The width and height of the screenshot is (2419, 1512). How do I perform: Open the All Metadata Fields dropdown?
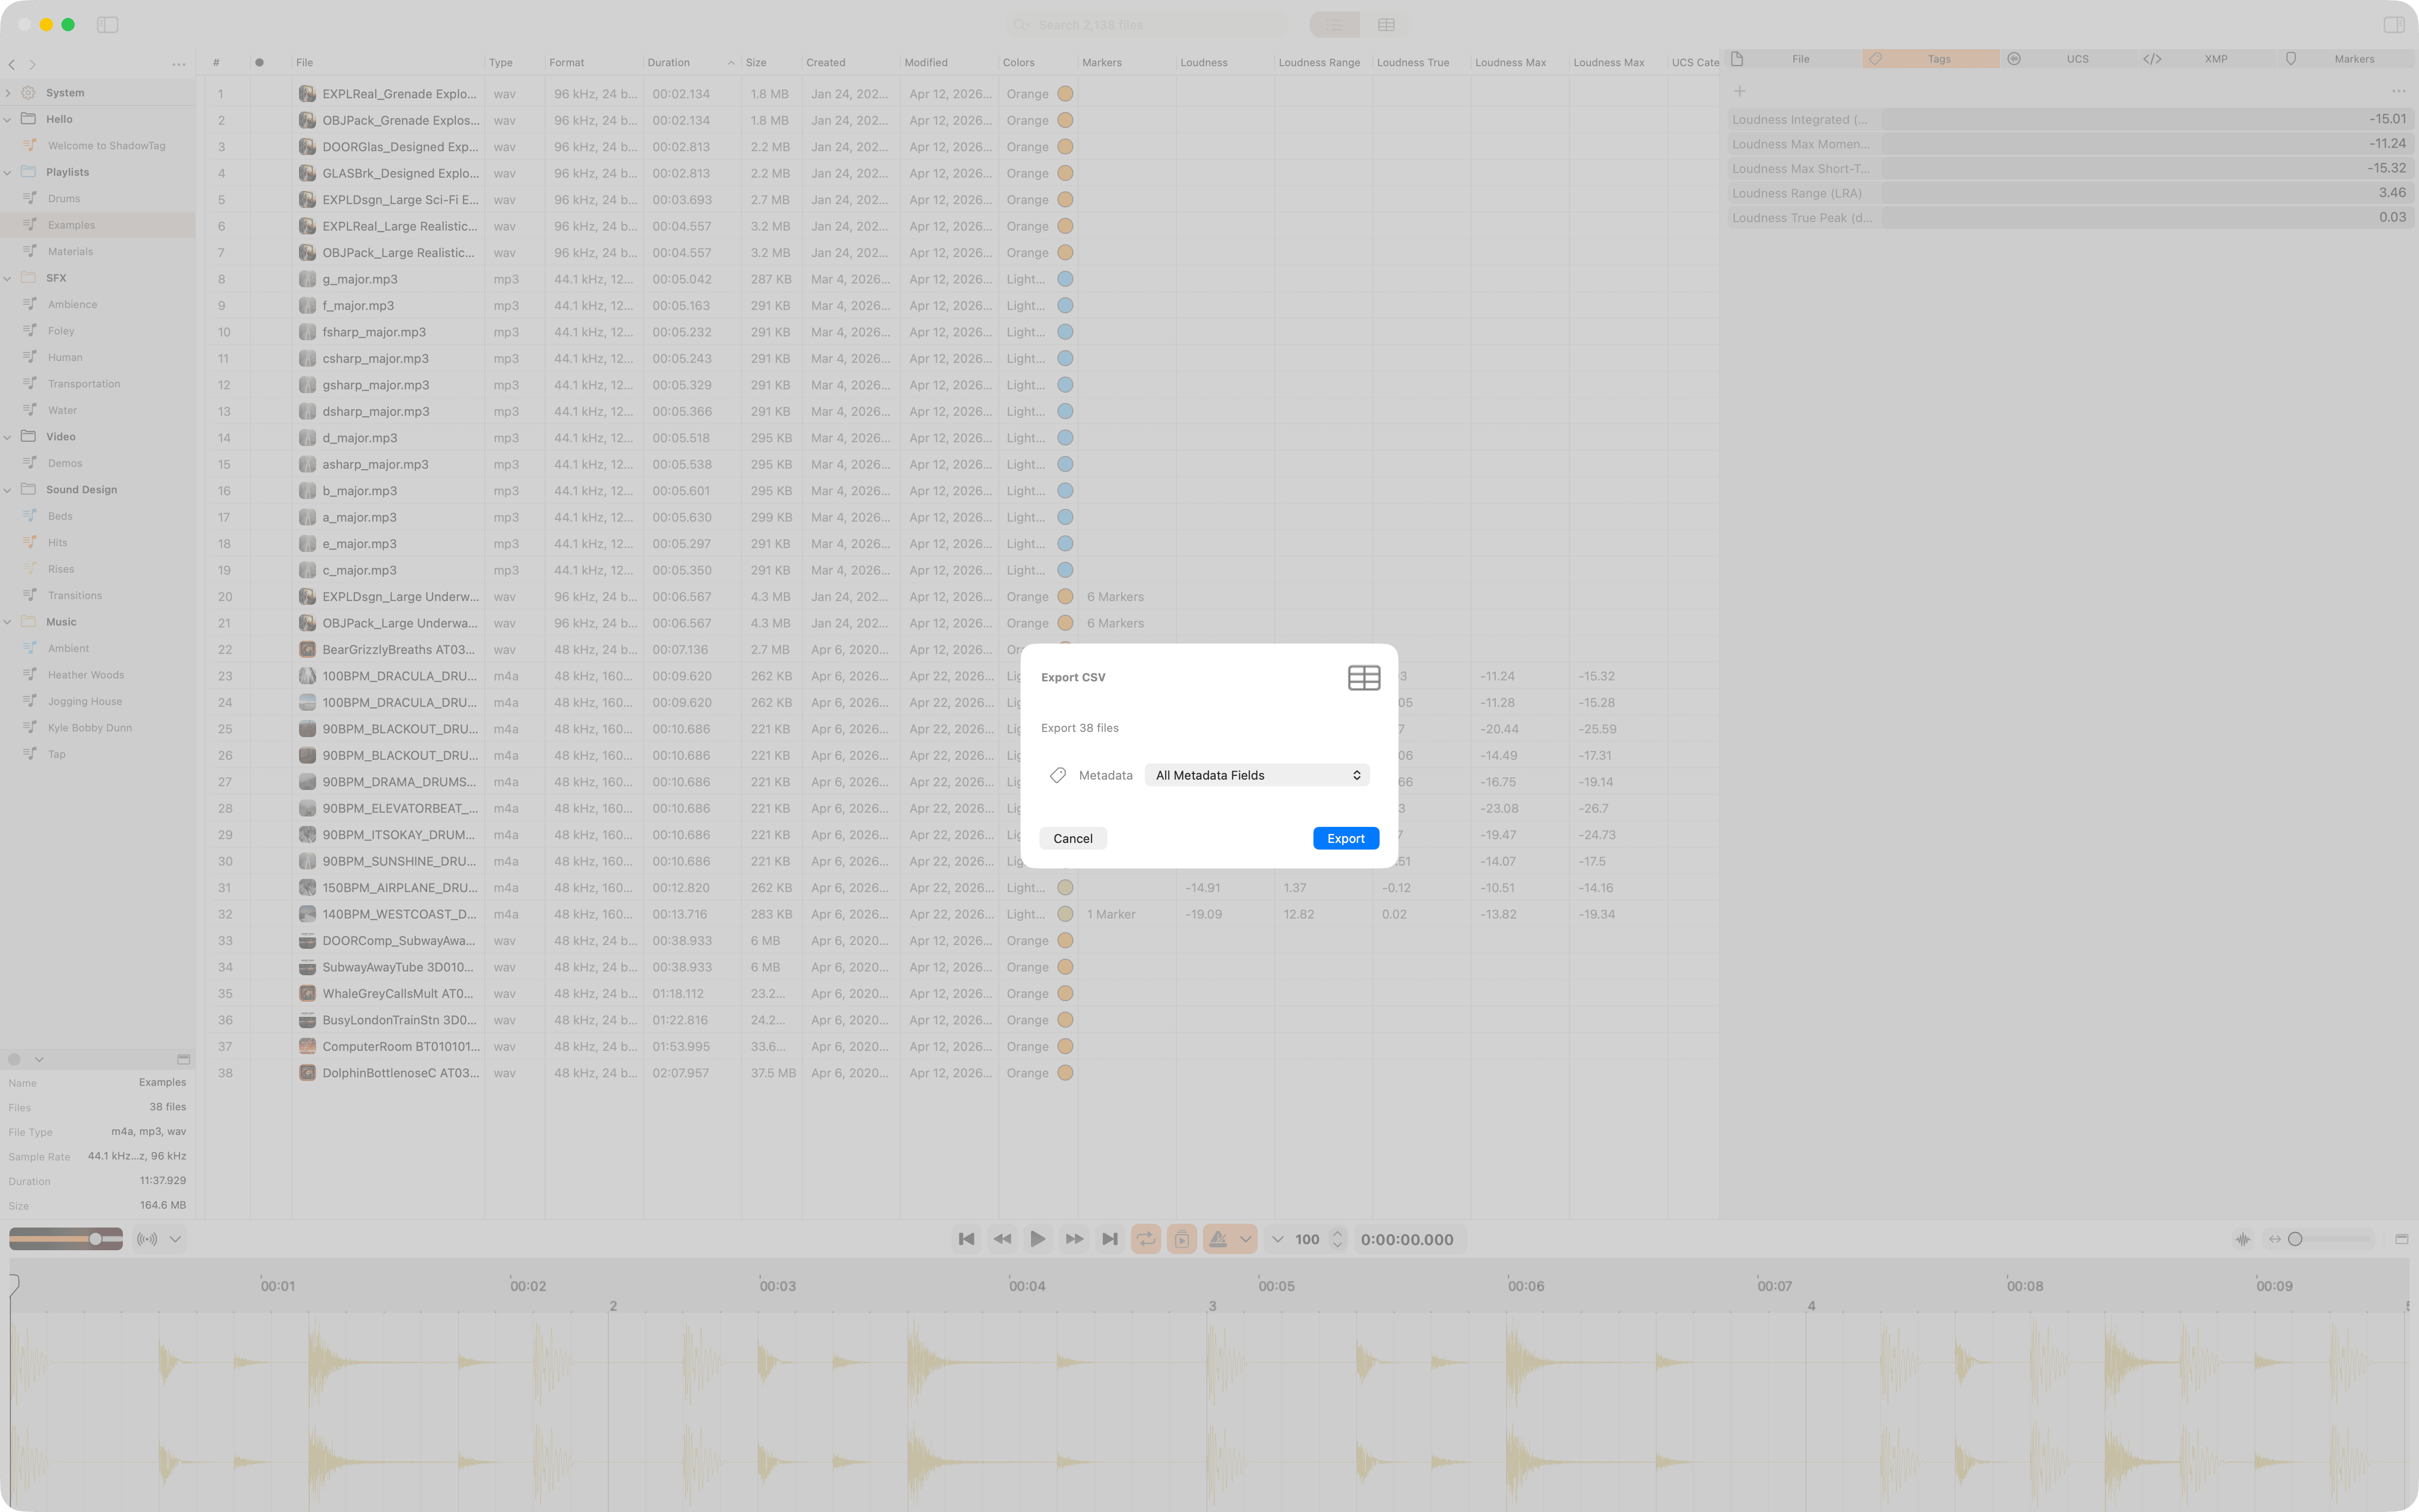(1256, 775)
